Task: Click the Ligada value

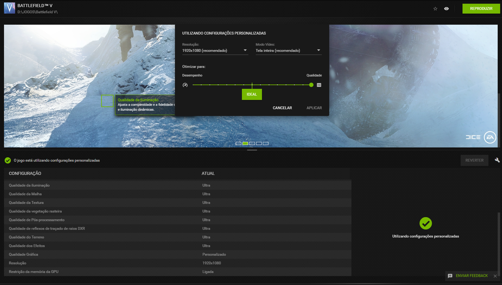Action: click(x=208, y=272)
